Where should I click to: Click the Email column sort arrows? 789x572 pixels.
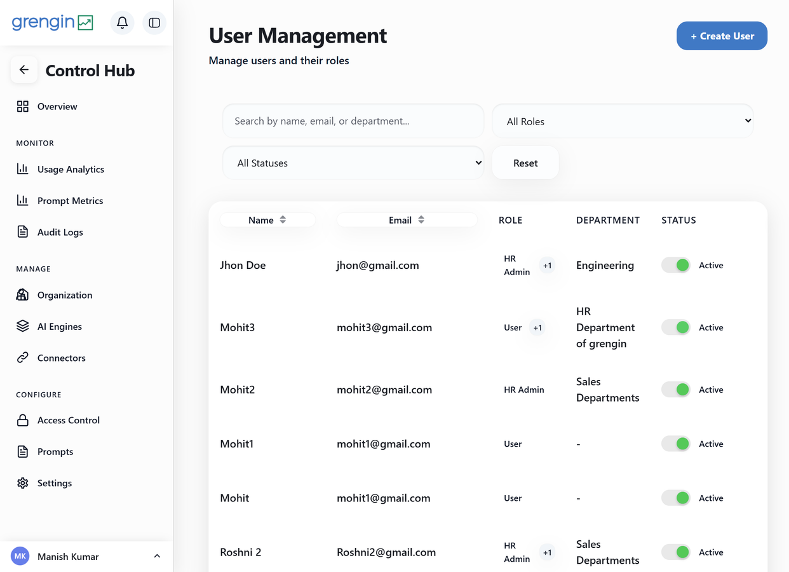(421, 220)
